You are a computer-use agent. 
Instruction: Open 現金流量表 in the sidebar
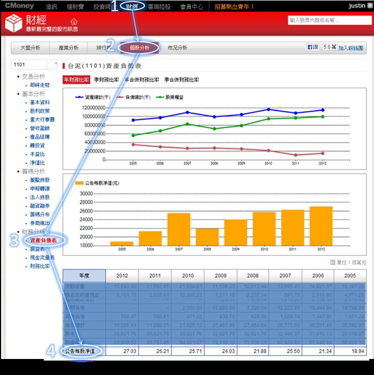pos(42,257)
